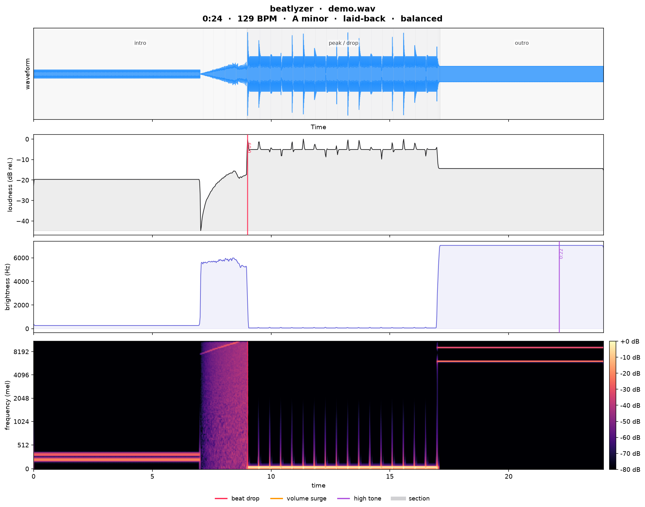
Task: Click the 'outro' section label
Action: 522,43
